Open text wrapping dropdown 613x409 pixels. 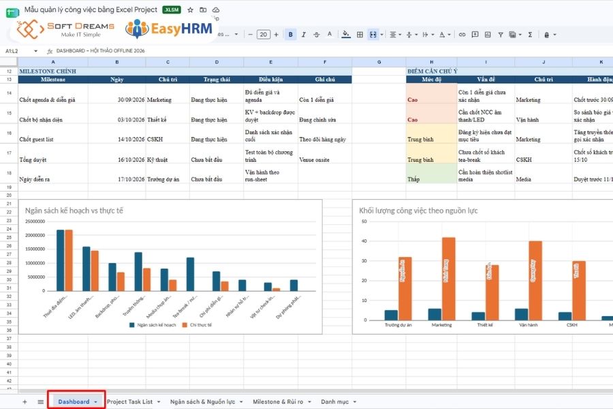pyautogui.click(x=428, y=35)
